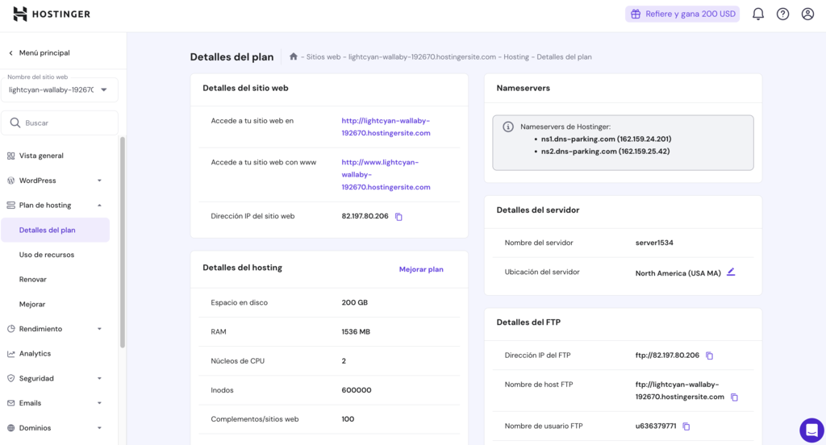This screenshot has width=826, height=445.
Task: Open the help question mark icon
Action: pyautogui.click(x=782, y=14)
